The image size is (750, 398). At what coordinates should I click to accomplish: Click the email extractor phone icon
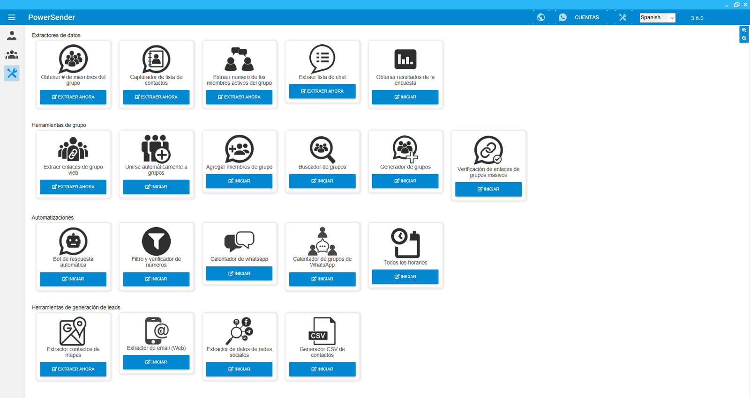click(x=156, y=331)
